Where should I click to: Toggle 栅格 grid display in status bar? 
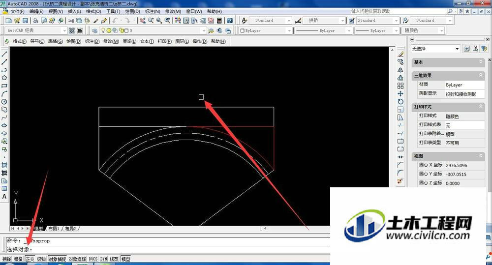(18, 259)
